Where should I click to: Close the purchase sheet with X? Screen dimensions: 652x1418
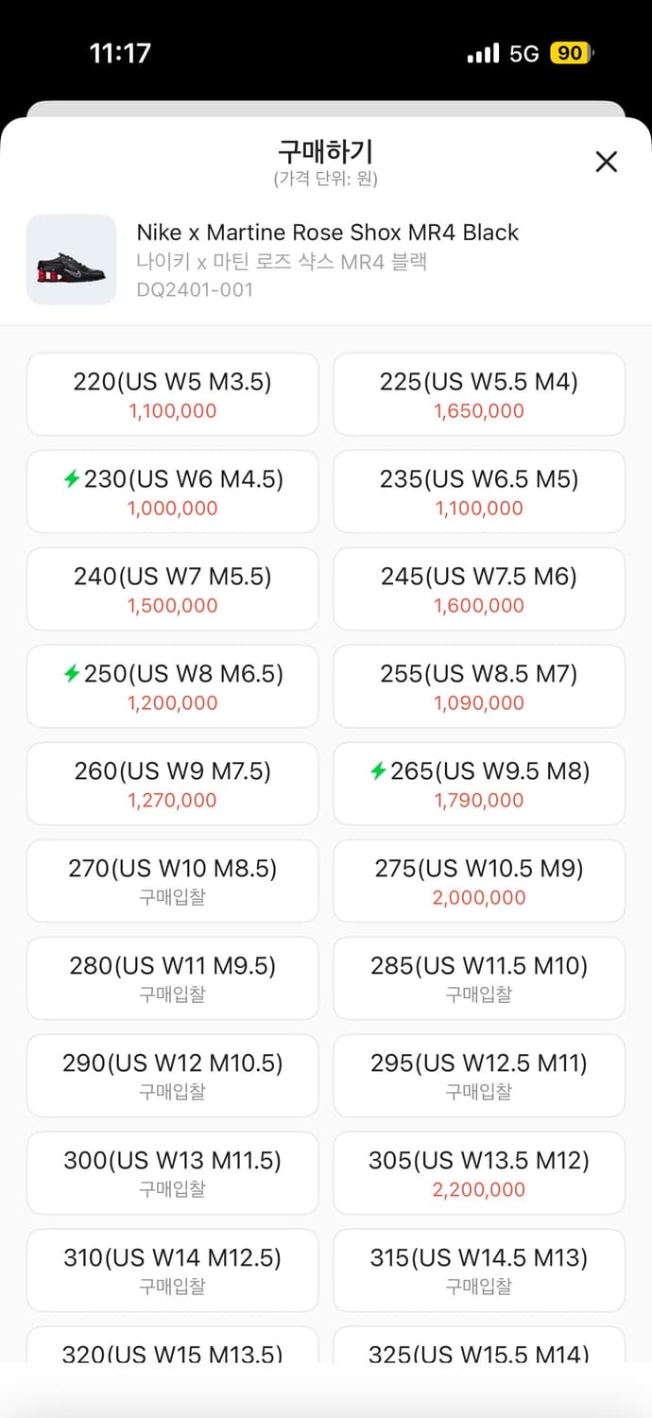tap(606, 162)
